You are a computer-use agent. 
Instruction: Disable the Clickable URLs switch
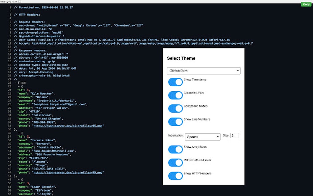tap(175, 95)
